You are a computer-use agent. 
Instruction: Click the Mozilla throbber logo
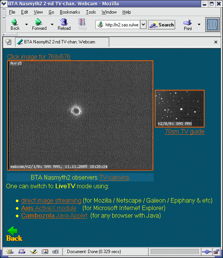click(212, 25)
